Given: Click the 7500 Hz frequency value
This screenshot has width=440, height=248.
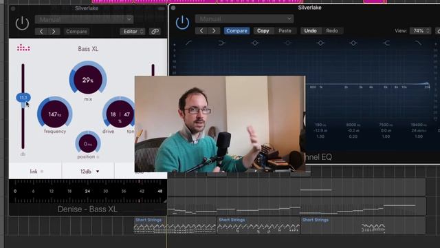Looking at the screenshot, I should 386,125.
